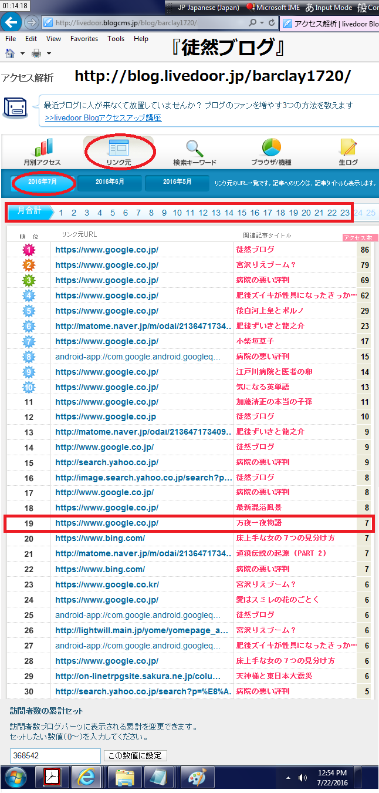This screenshot has width=379, height=793.
Task: Open dropdown arrow next to home icon
Action: [x=22, y=53]
